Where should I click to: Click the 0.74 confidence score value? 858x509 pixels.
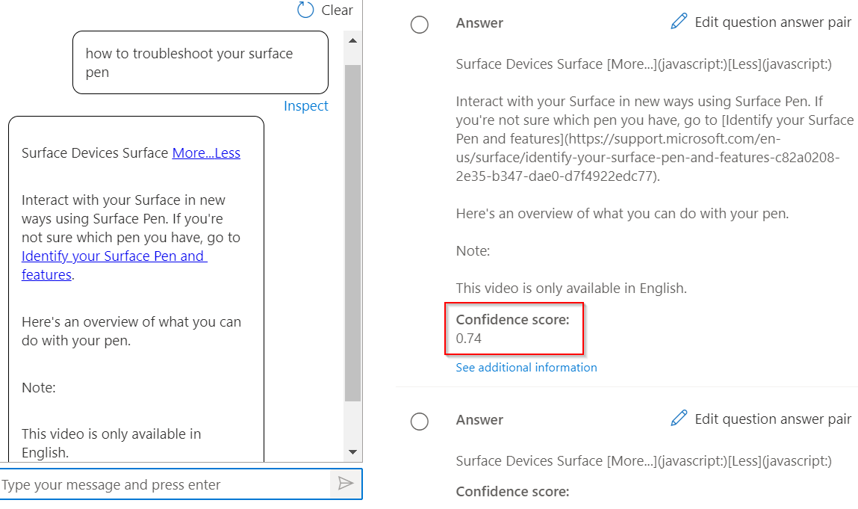pyautogui.click(x=469, y=339)
